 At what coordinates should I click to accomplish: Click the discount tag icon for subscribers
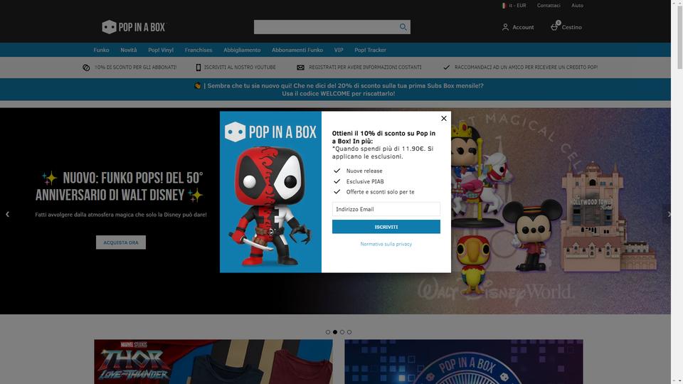pyautogui.click(x=86, y=68)
